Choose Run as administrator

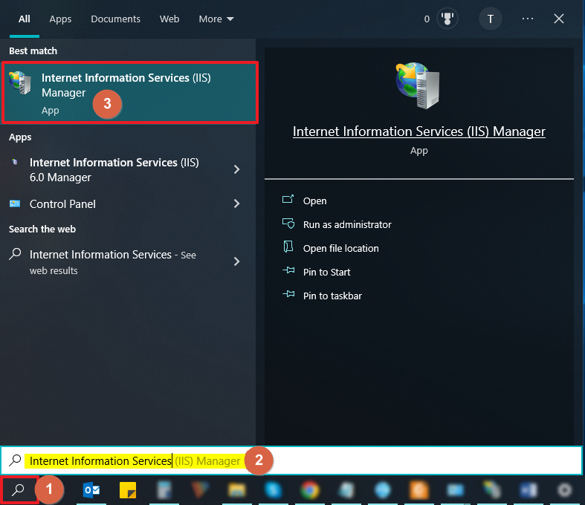pyautogui.click(x=347, y=225)
